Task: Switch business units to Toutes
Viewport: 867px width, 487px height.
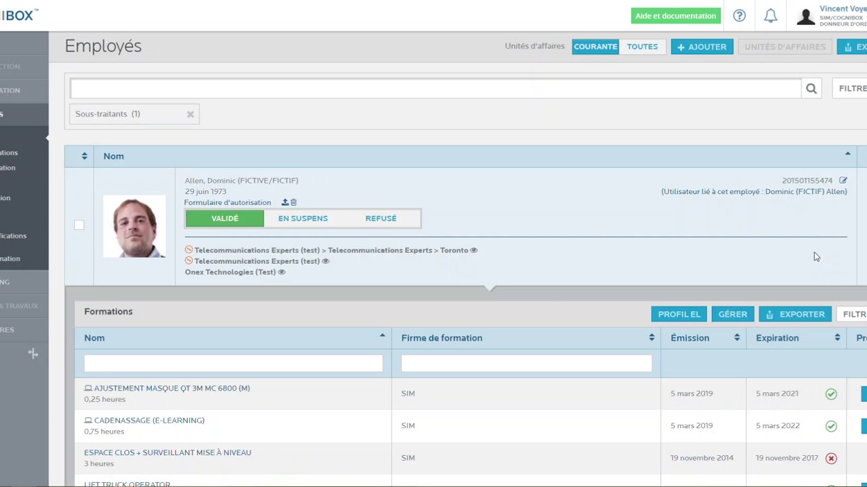Action: point(642,47)
